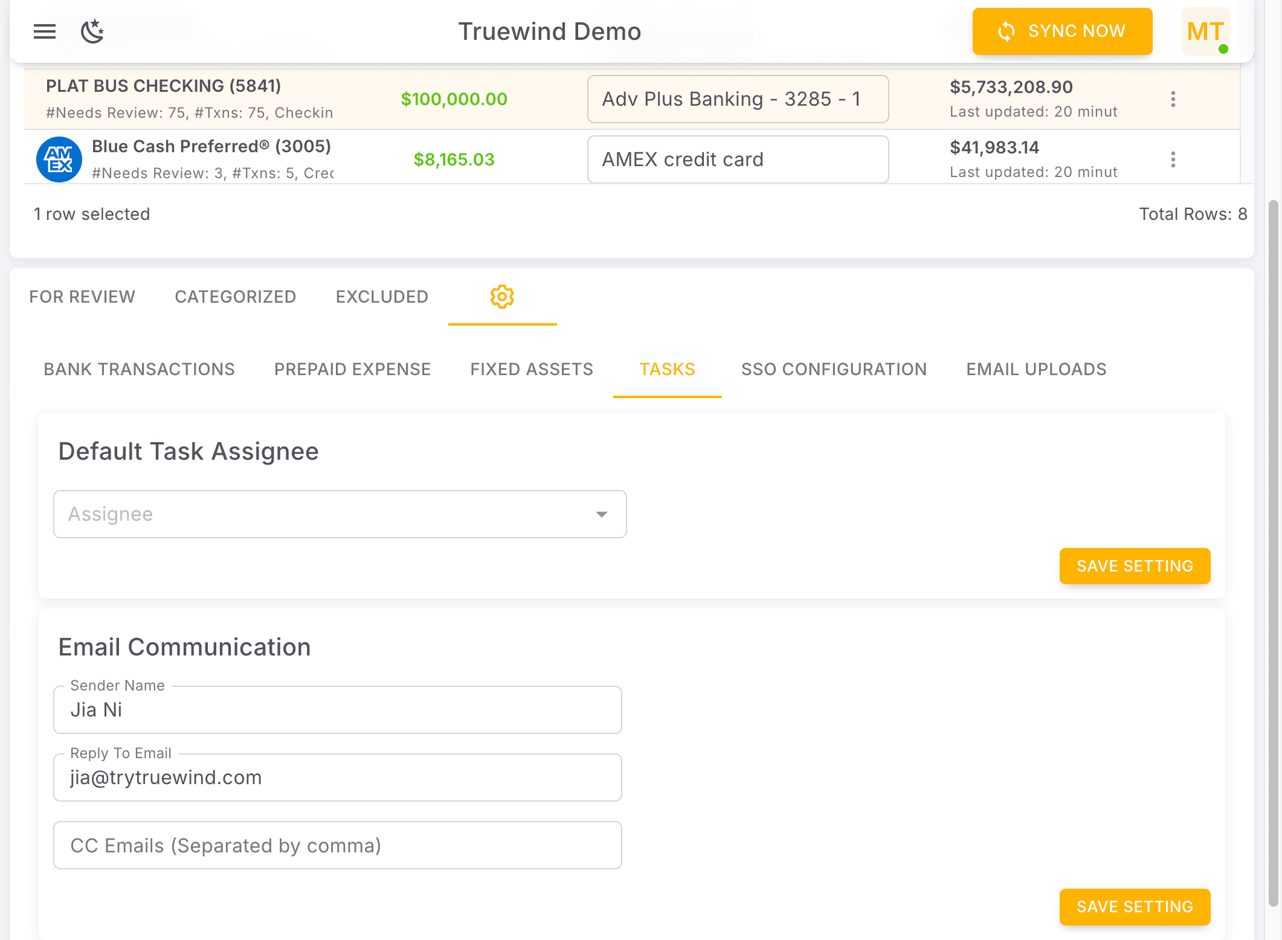Save the Default Task Assignee setting

pos(1135,566)
